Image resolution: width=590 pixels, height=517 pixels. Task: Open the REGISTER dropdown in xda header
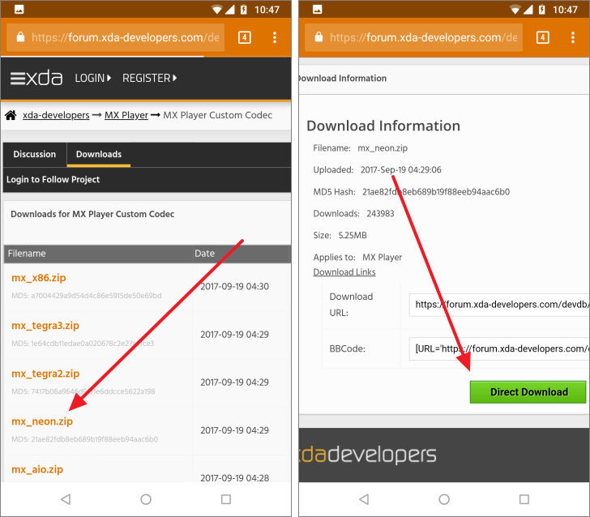[x=149, y=78]
